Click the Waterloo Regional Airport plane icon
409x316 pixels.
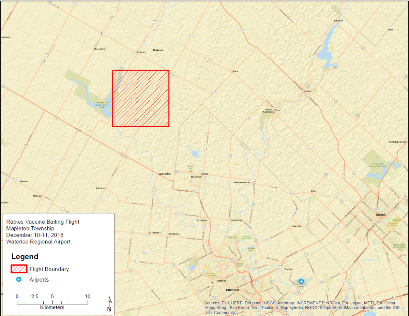[301, 281]
